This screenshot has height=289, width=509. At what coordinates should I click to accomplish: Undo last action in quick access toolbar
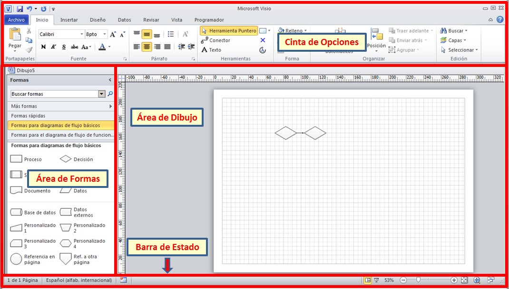click(x=29, y=9)
